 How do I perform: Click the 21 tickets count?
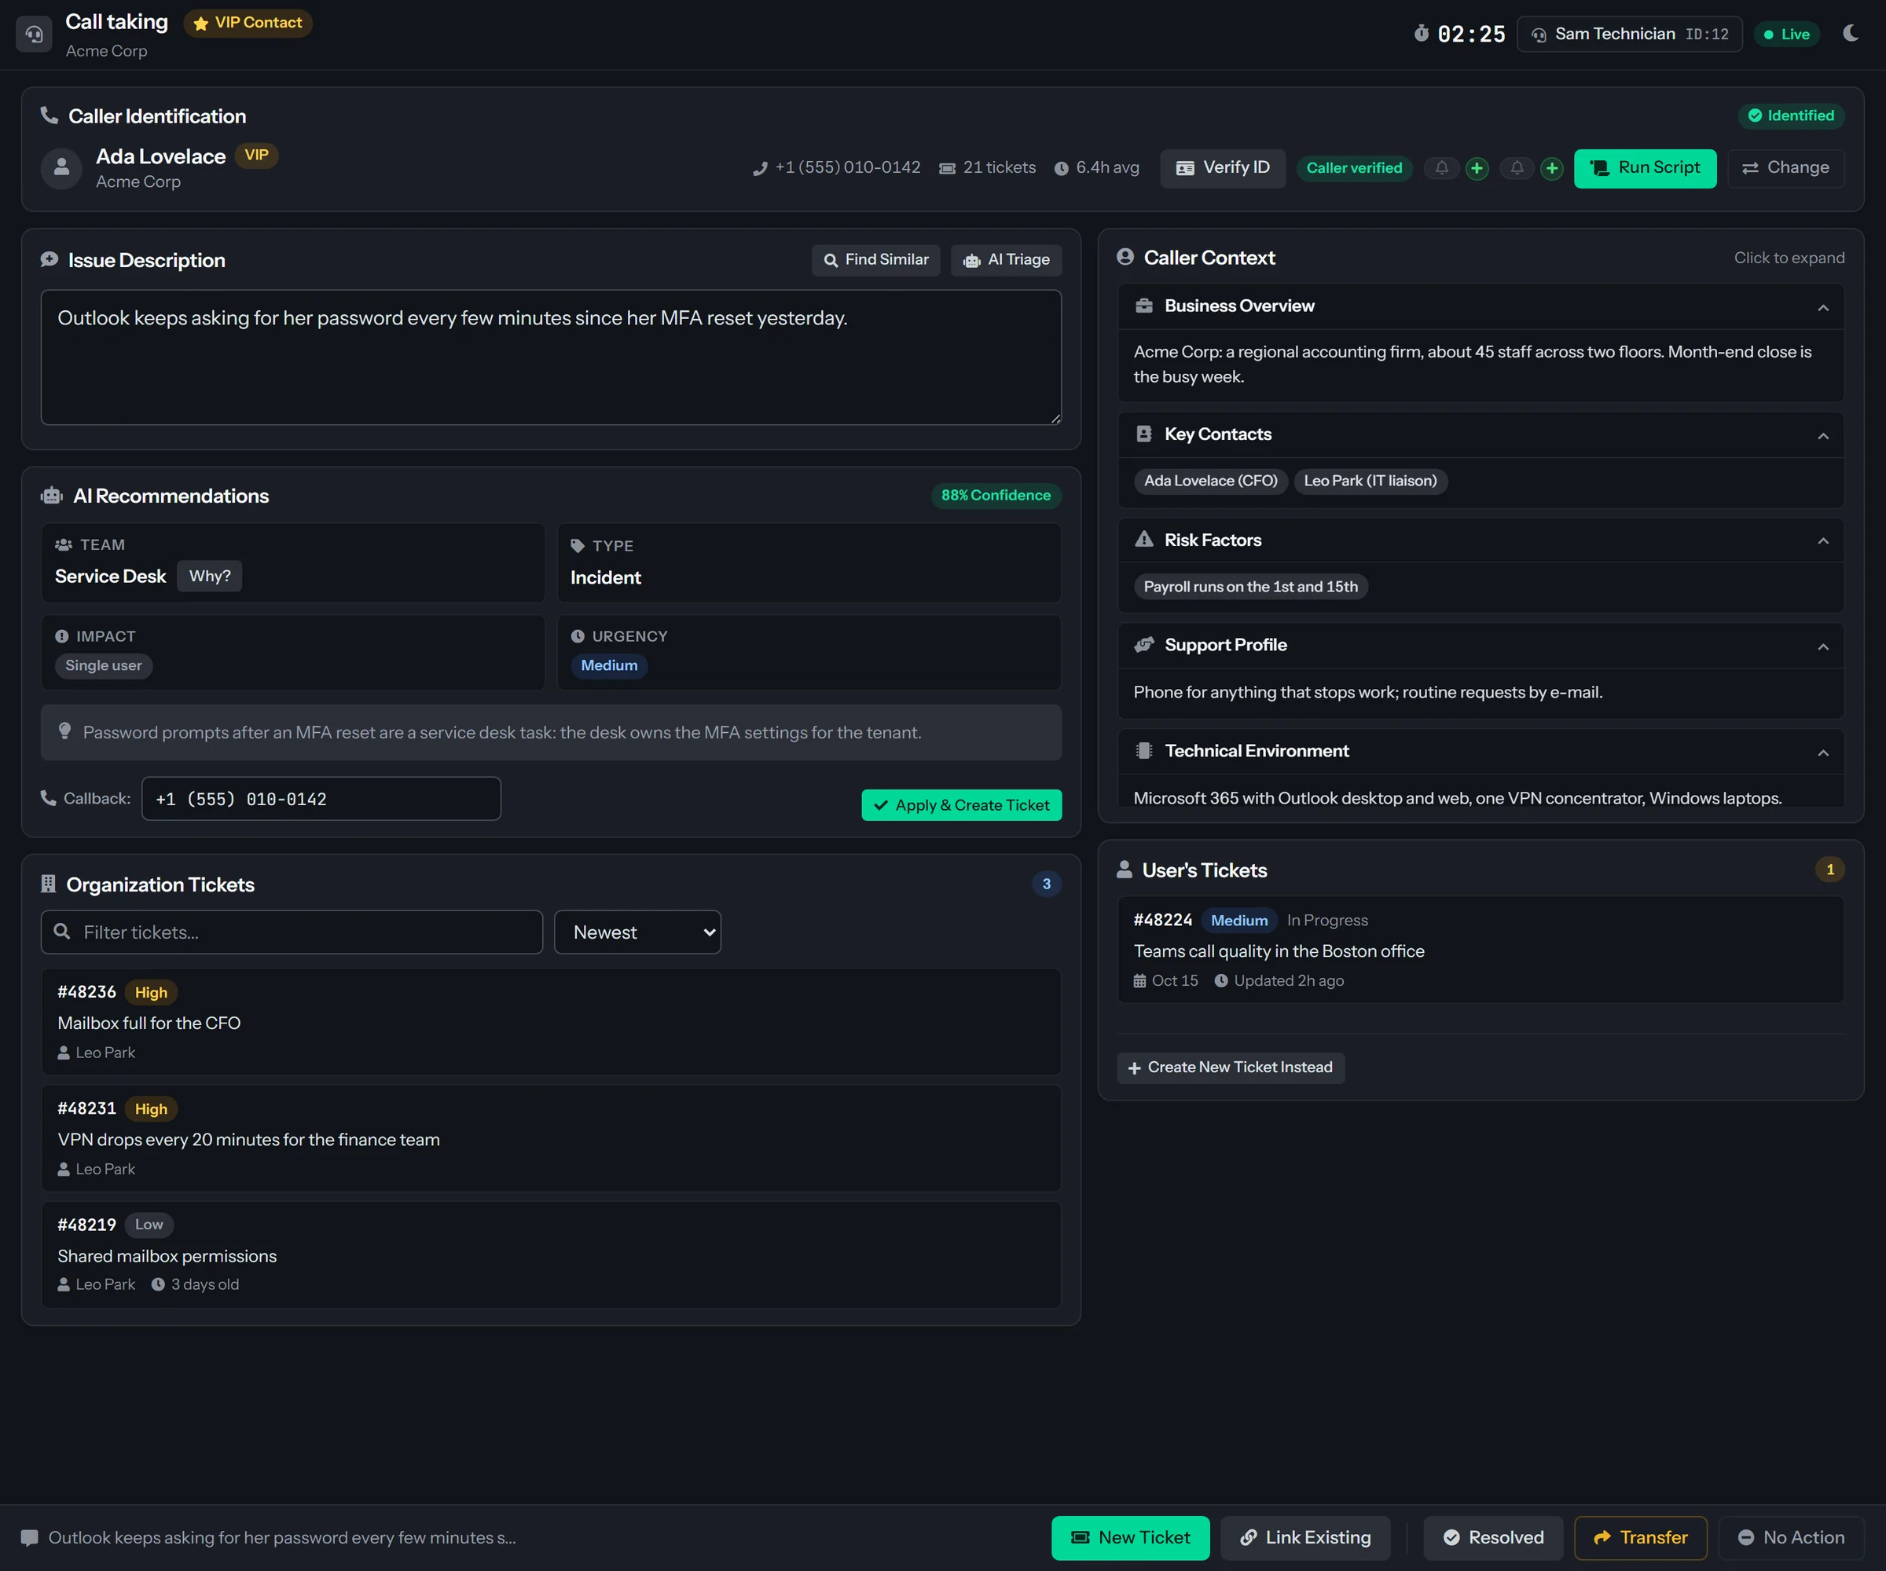click(x=987, y=168)
